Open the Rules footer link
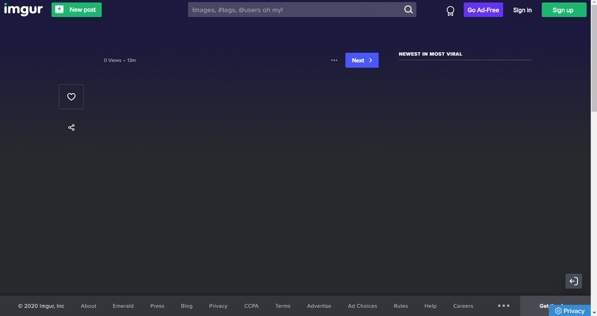 pos(401,306)
